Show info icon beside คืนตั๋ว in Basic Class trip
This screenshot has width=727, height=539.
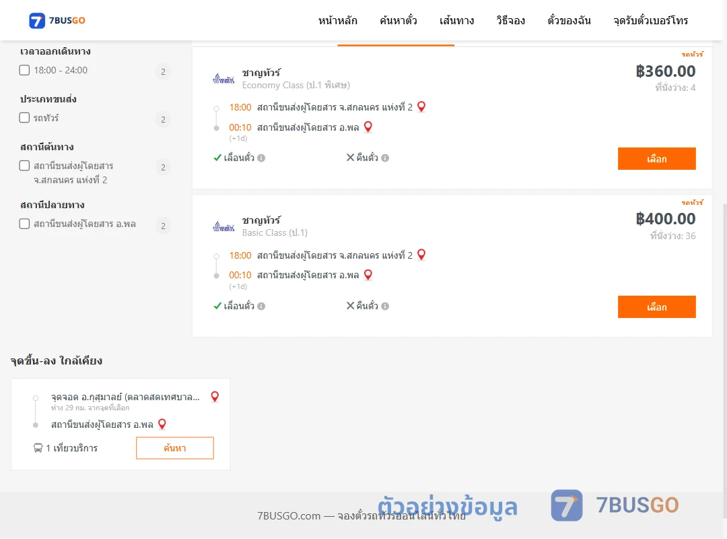click(x=385, y=306)
